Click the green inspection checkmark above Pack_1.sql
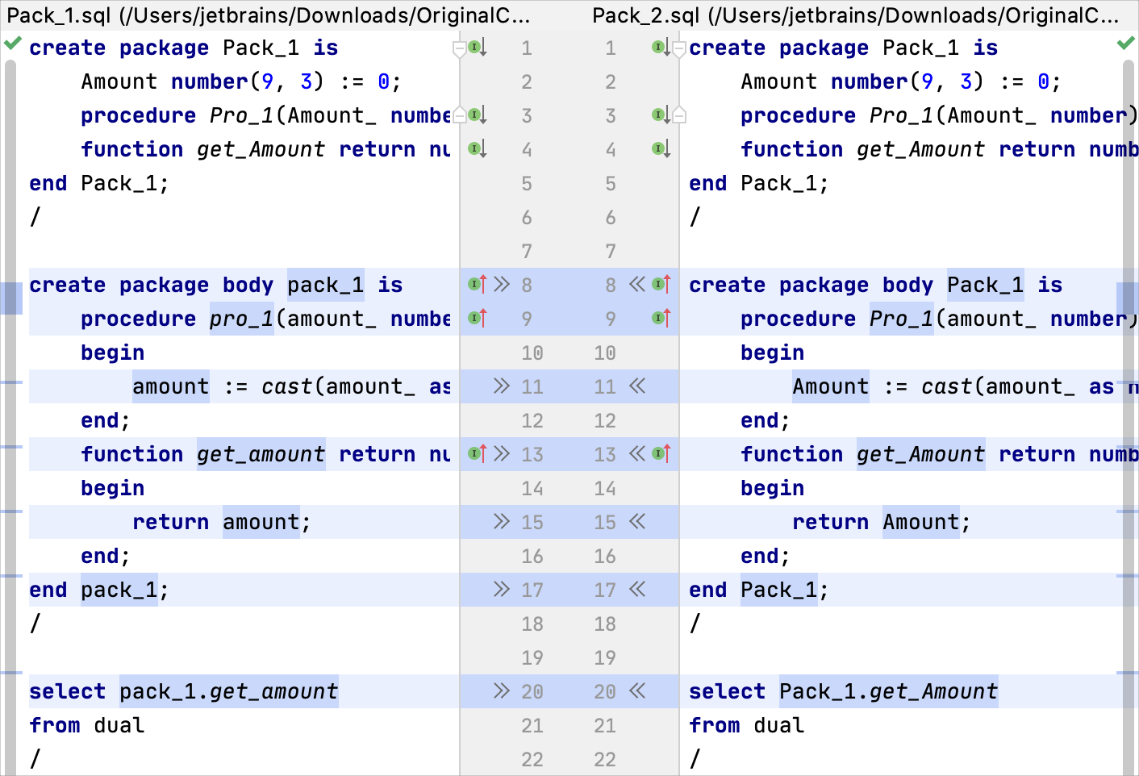Image resolution: width=1139 pixels, height=776 pixels. tap(12, 44)
